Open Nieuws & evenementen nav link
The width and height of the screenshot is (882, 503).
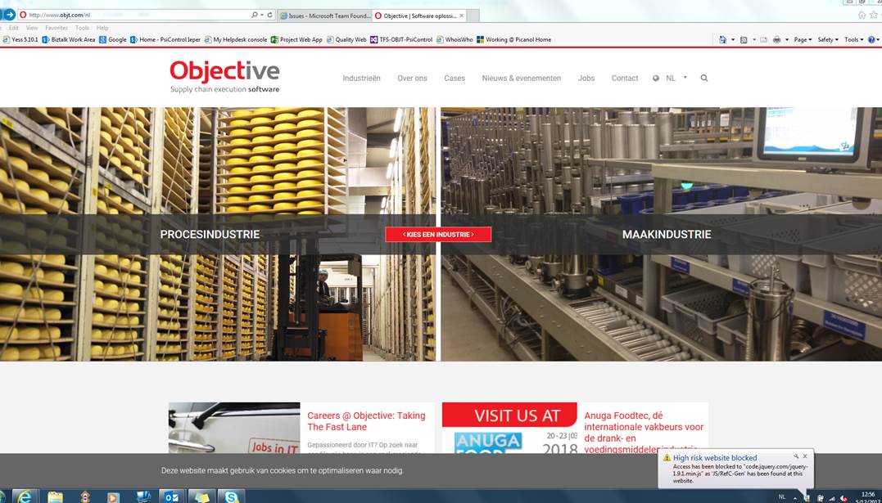pos(522,79)
